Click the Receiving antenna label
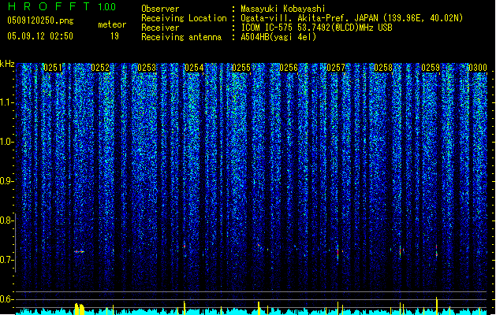The width and height of the screenshot is (496, 315). [x=181, y=37]
